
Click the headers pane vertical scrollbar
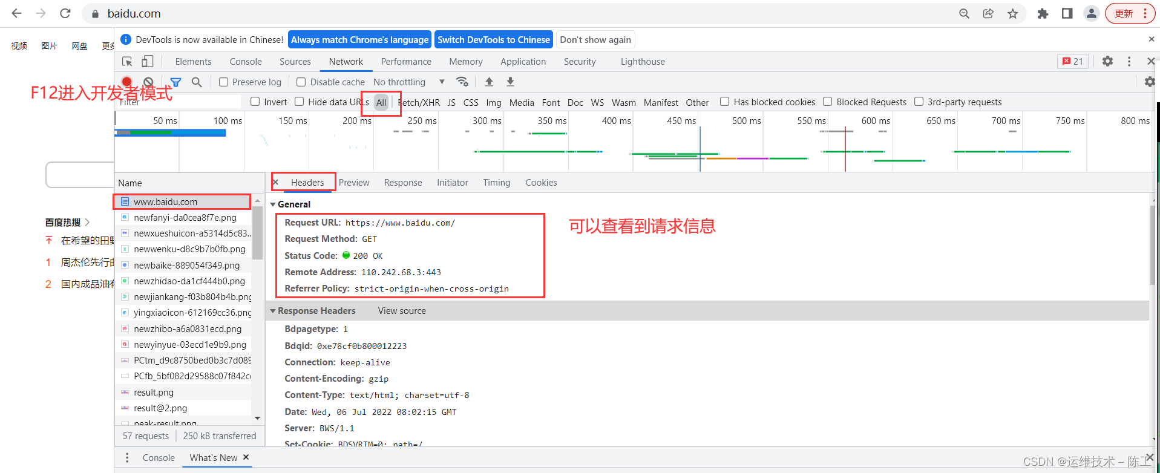pos(1153,245)
